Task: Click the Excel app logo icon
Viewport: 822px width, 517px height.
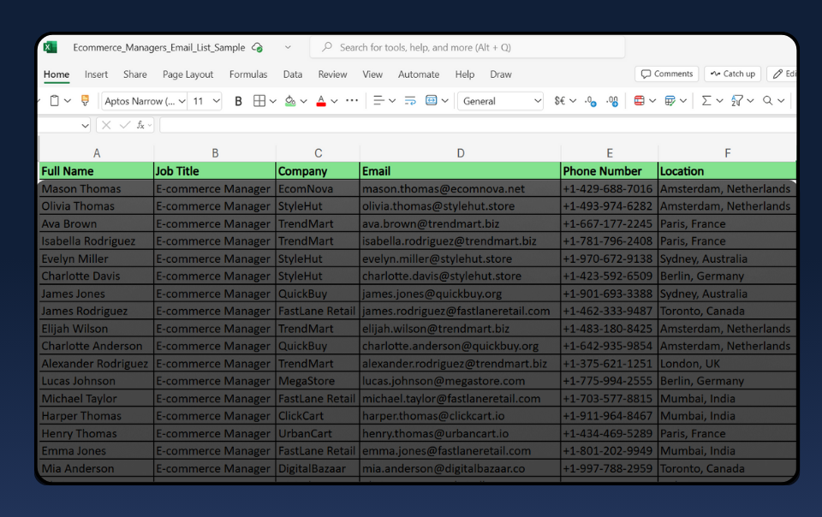Action: point(51,47)
